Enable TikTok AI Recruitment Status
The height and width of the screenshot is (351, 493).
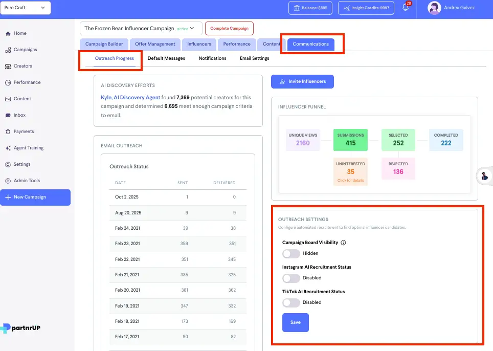pyautogui.click(x=291, y=302)
